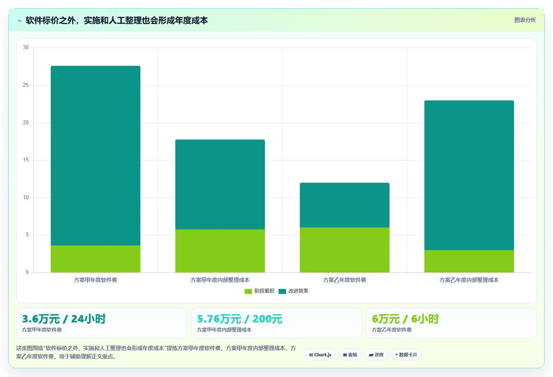Click the x-axis label 方案甲年度软件费
This screenshot has width=553, height=377.
[x=96, y=280]
